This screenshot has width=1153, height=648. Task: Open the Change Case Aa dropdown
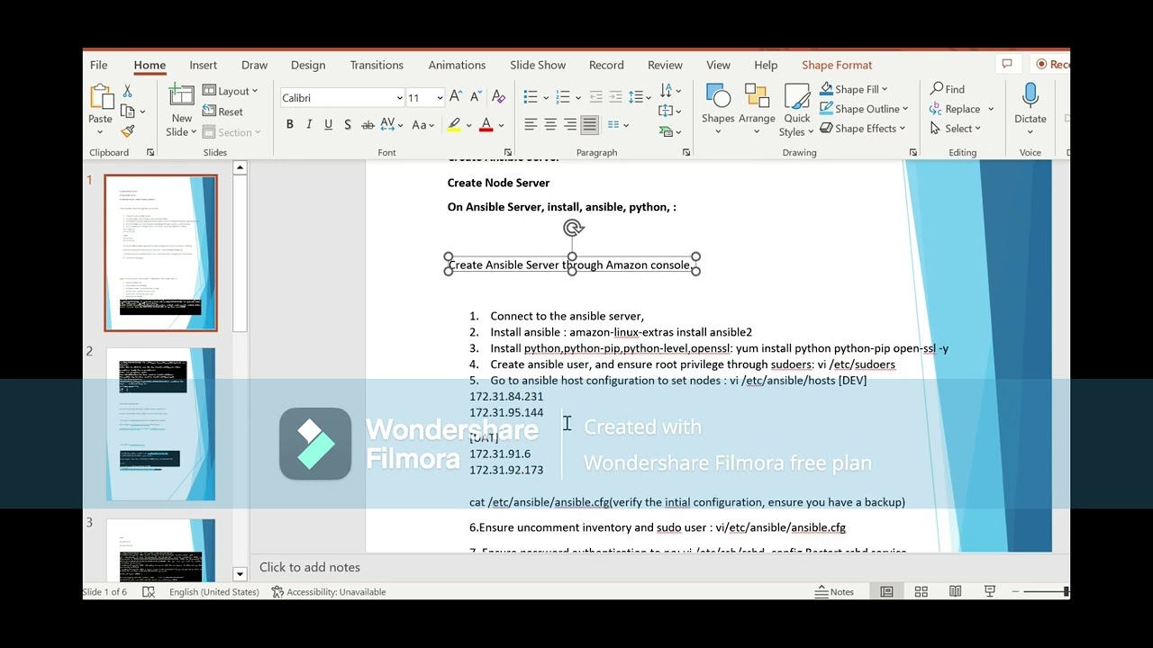(423, 125)
